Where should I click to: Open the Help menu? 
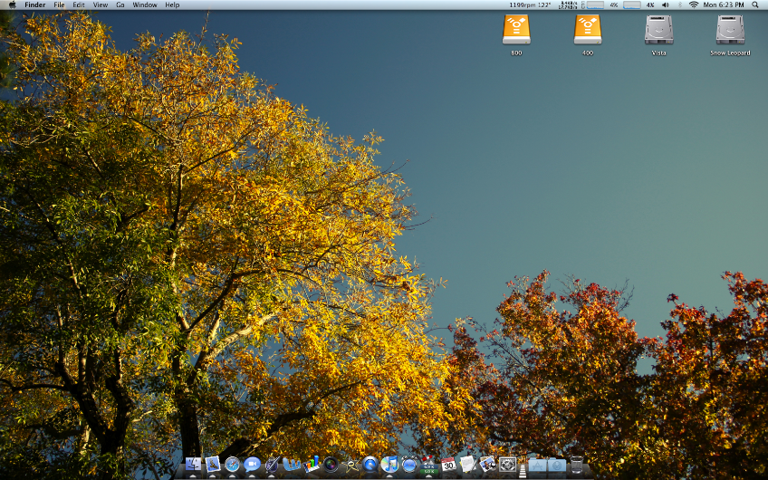[x=172, y=5]
